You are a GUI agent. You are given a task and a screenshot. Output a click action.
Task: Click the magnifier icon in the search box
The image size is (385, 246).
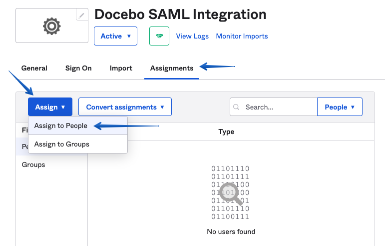pos(237,107)
